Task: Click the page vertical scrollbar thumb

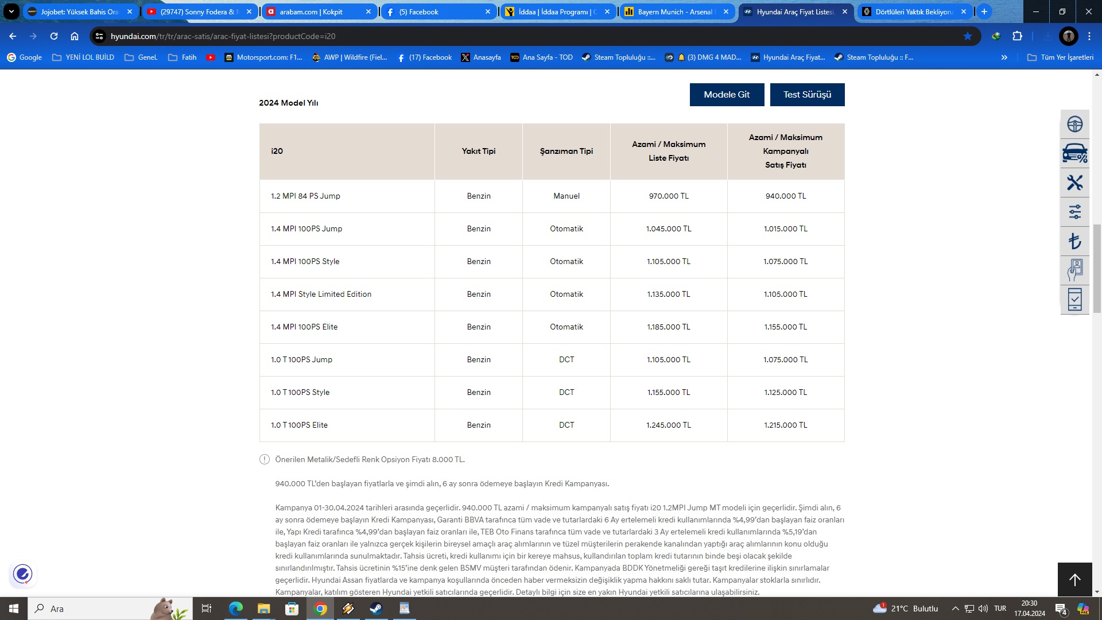Action: tap(1097, 269)
